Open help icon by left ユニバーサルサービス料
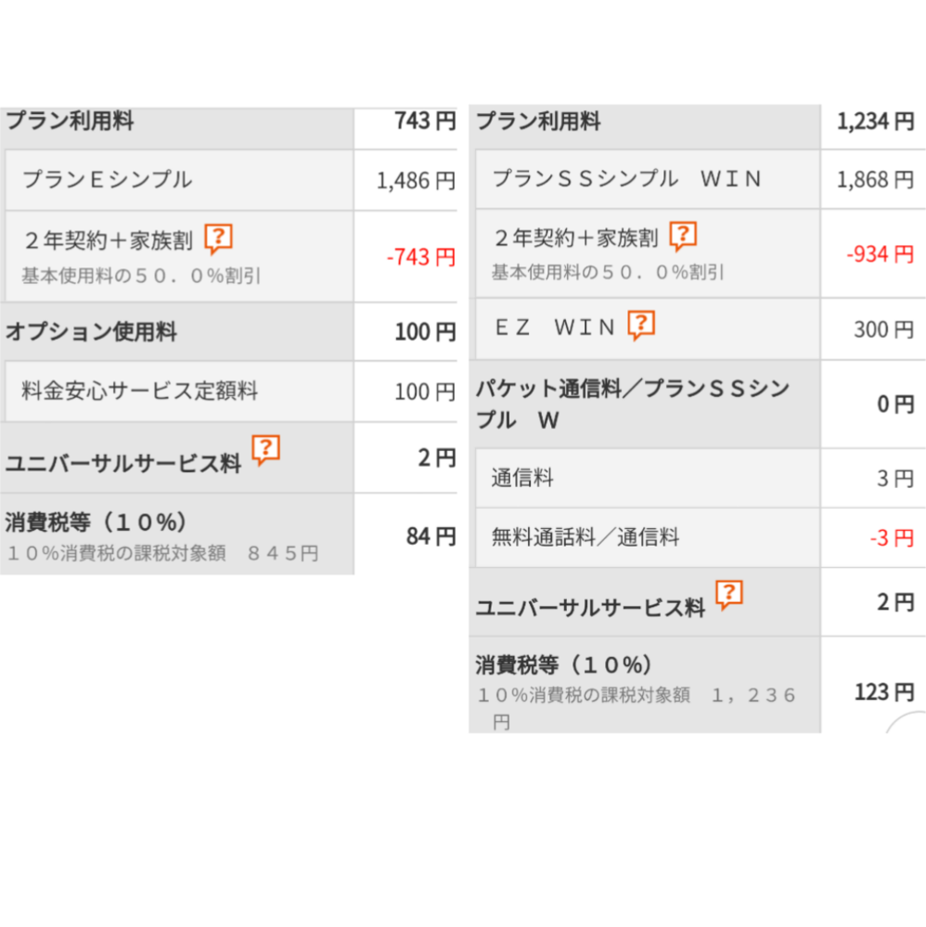This screenshot has height=927, width=926. [265, 450]
